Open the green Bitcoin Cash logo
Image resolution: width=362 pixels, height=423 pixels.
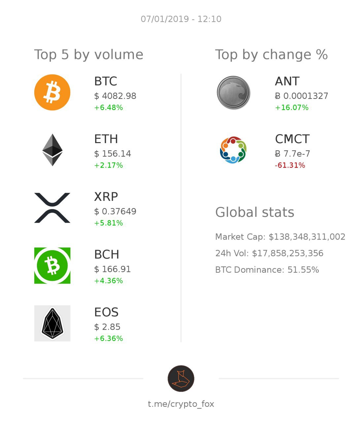[x=52, y=265]
